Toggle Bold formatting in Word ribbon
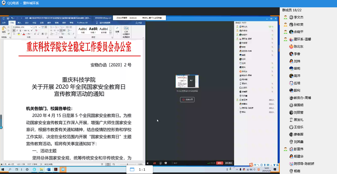Screen dimensions: 337x174 click(14, 30)
